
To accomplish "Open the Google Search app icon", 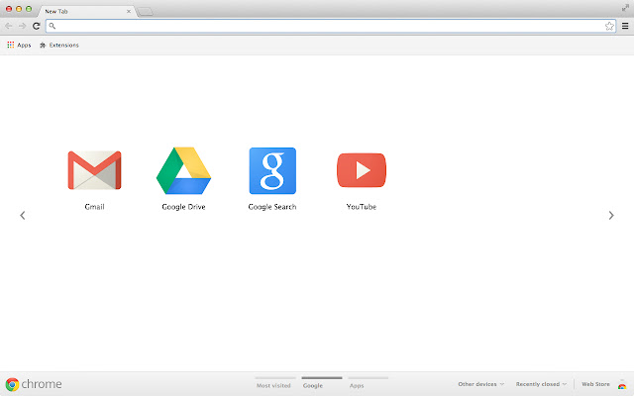I will point(272,170).
